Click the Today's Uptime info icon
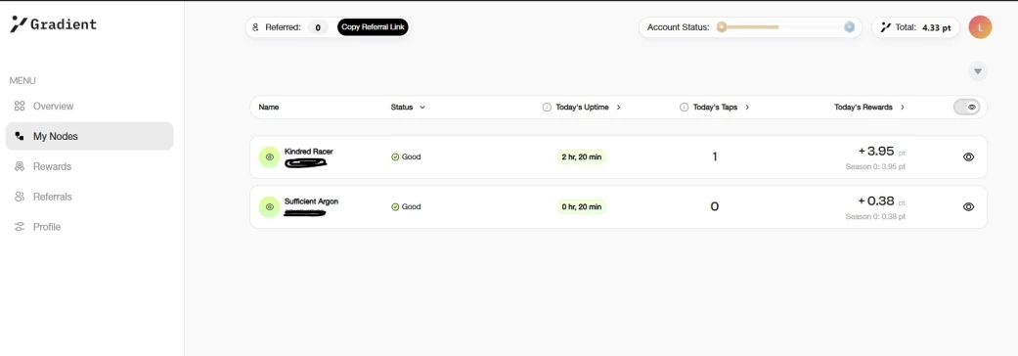The image size is (1018, 356). 547,108
